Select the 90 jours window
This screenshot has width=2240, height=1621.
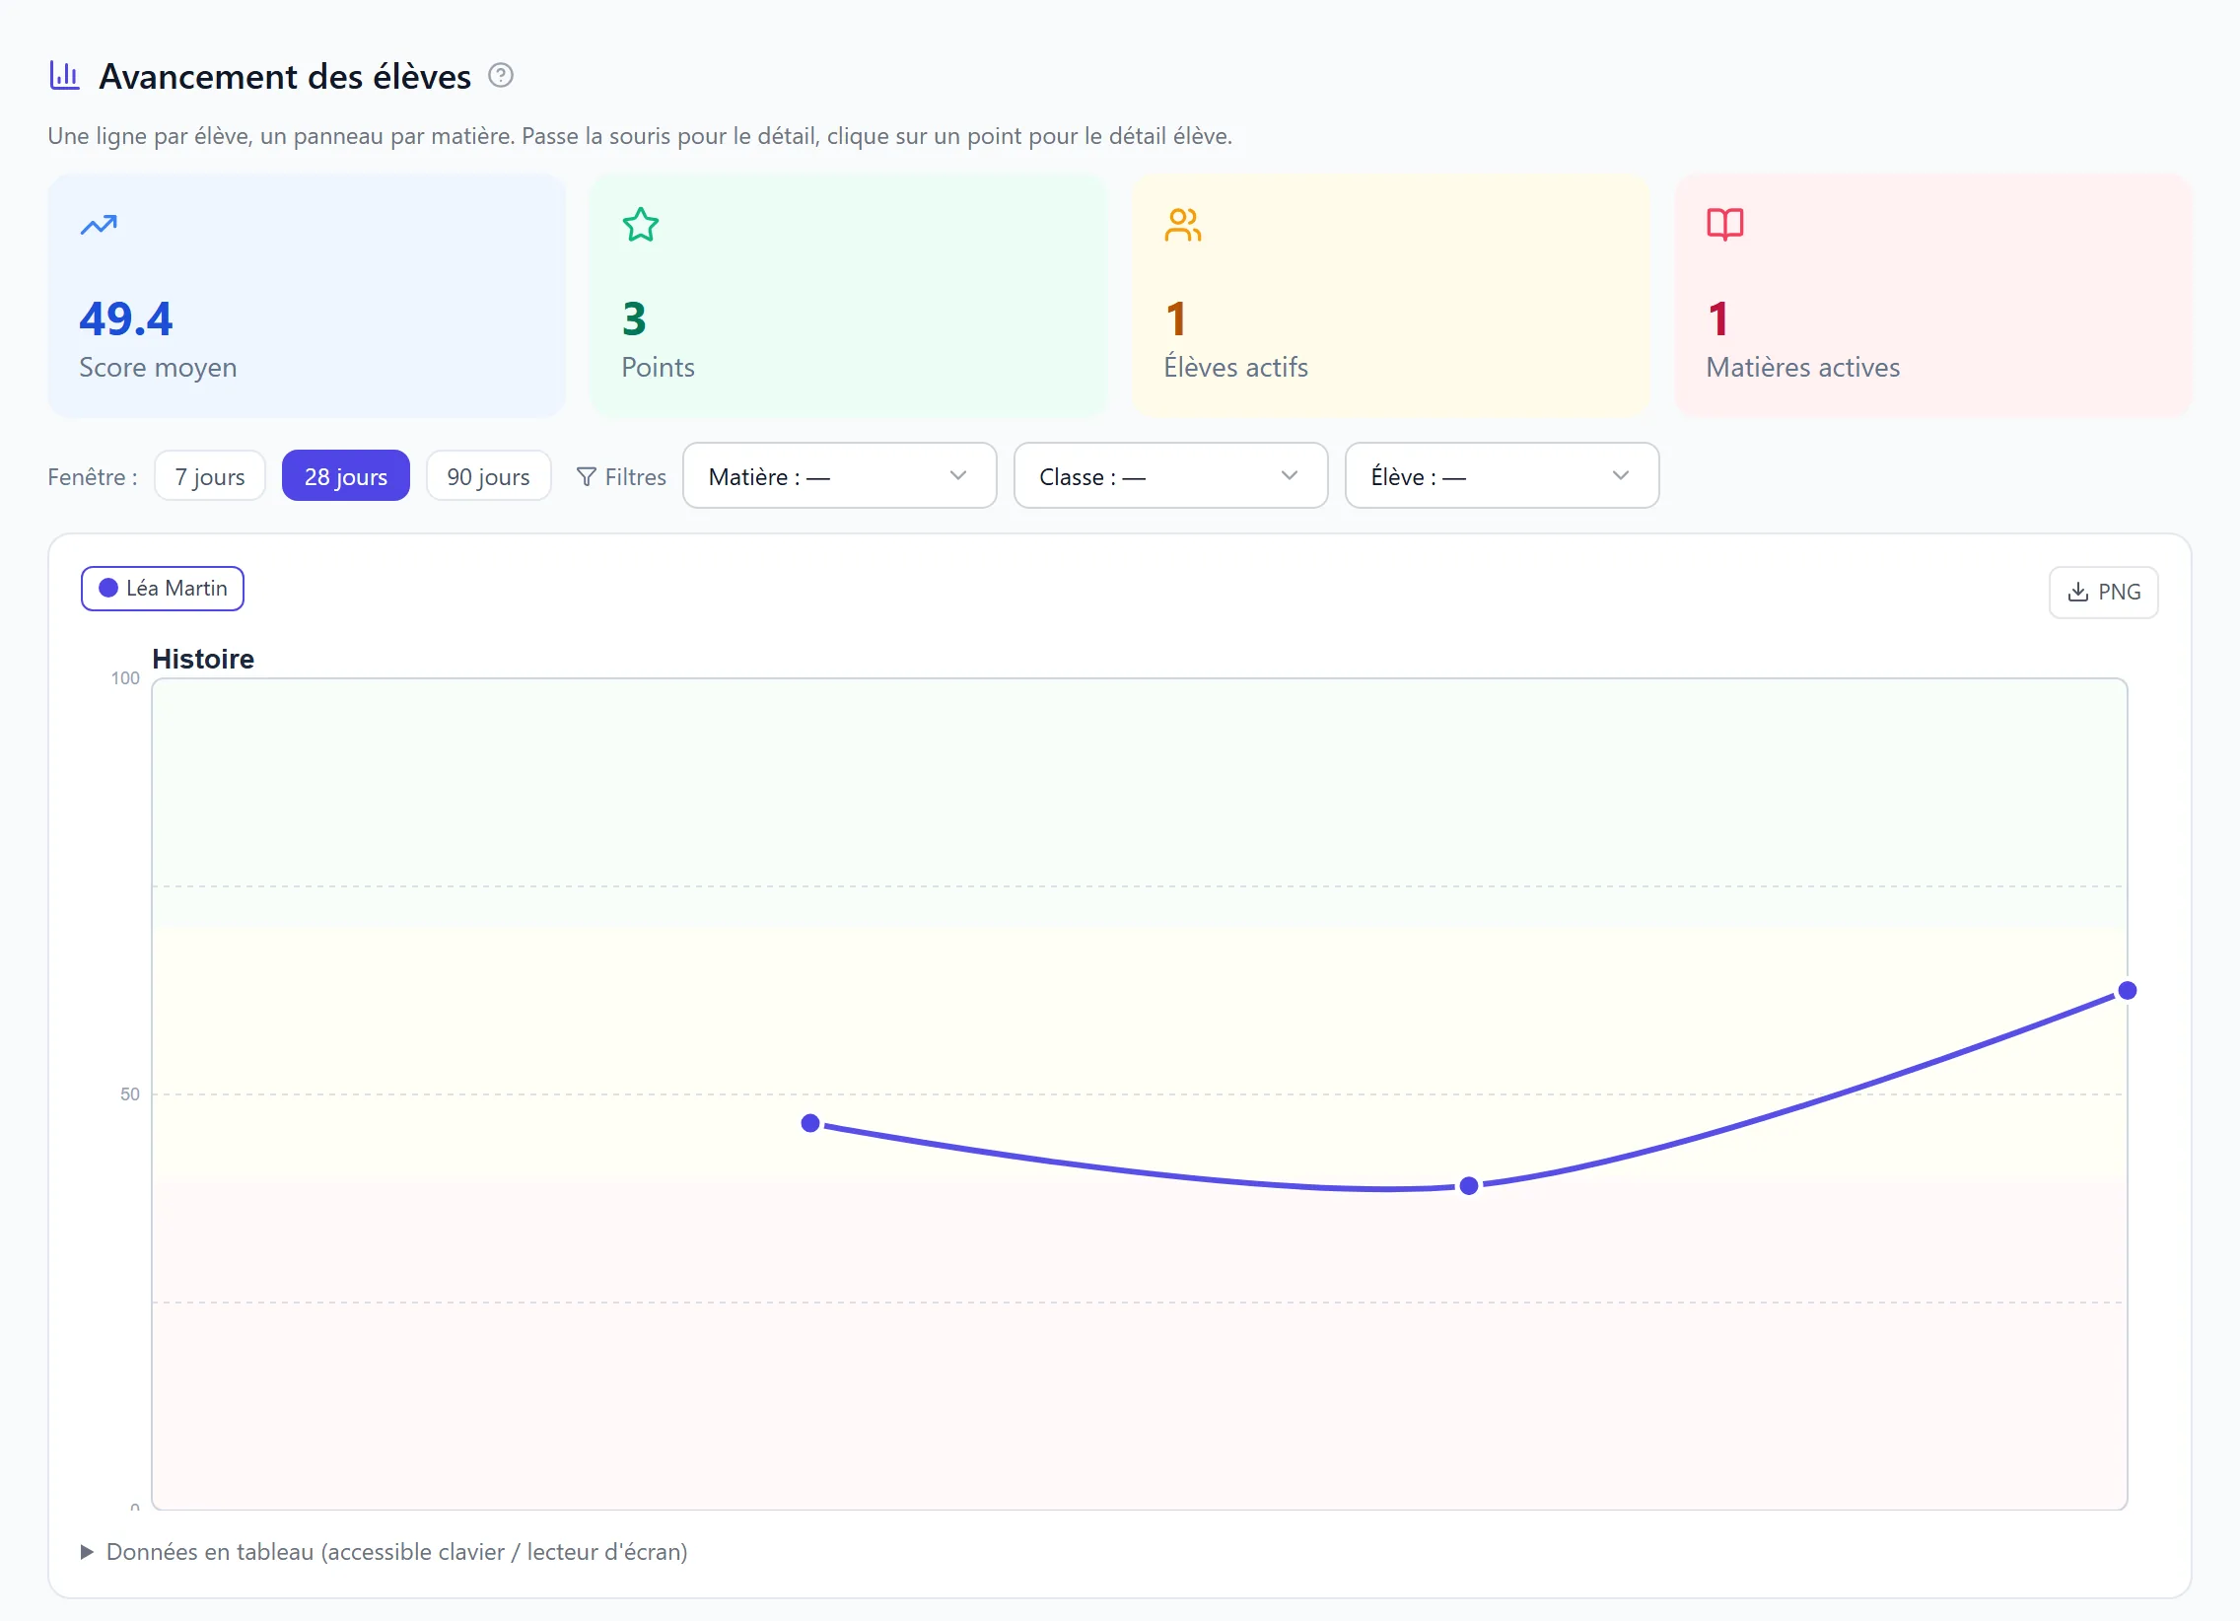488,476
